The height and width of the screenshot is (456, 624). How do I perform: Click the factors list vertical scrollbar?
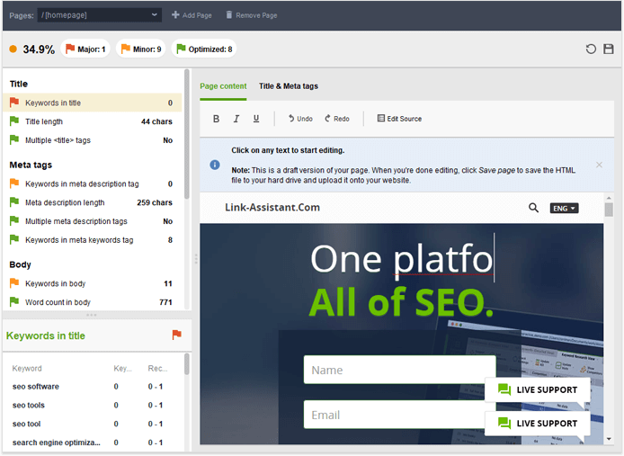[x=187, y=134]
